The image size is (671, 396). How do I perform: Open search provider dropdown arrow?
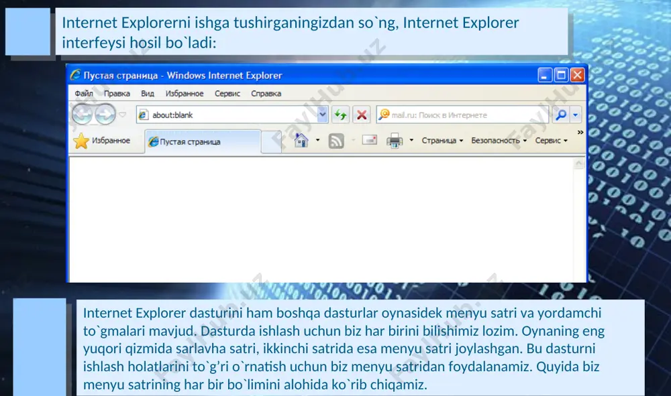576,115
